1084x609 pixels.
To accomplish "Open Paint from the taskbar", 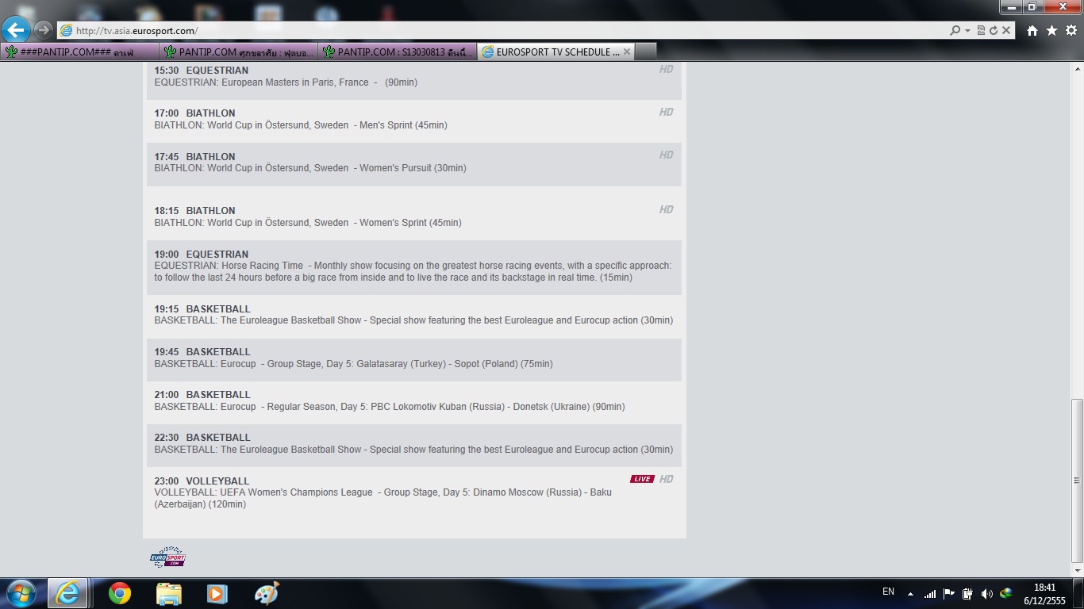I will click(267, 593).
